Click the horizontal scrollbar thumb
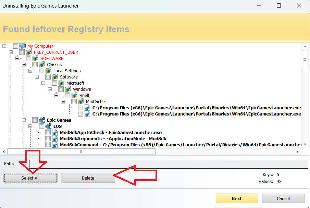The width and height of the screenshot is (310, 208). pos(81,152)
